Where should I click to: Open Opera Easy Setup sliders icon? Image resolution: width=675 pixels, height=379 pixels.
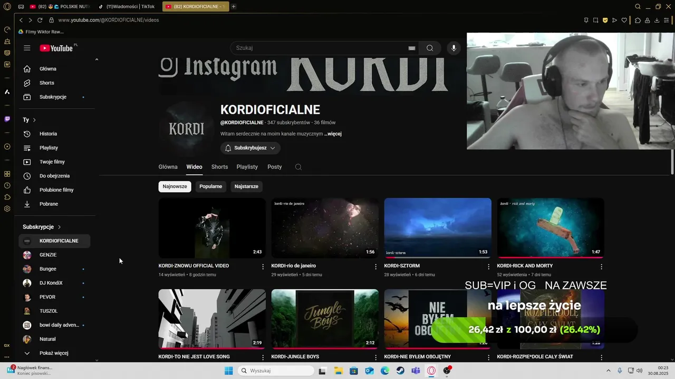(x=667, y=20)
